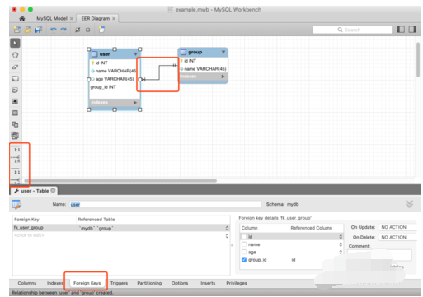Click the foreign key Comment box

[379, 255]
